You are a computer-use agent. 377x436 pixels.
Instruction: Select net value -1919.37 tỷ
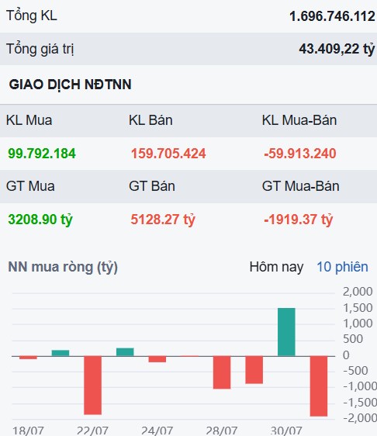coord(299,220)
